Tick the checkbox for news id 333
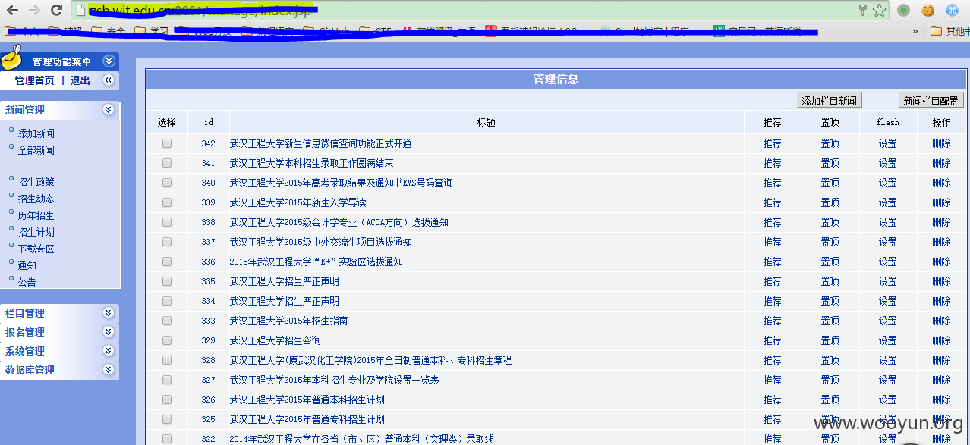970x445 pixels. click(x=167, y=321)
